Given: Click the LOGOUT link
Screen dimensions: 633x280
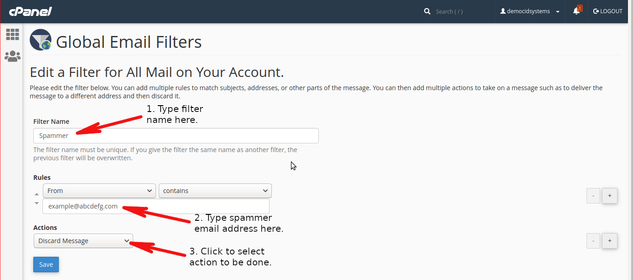Looking at the screenshot, I should pos(608,11).
